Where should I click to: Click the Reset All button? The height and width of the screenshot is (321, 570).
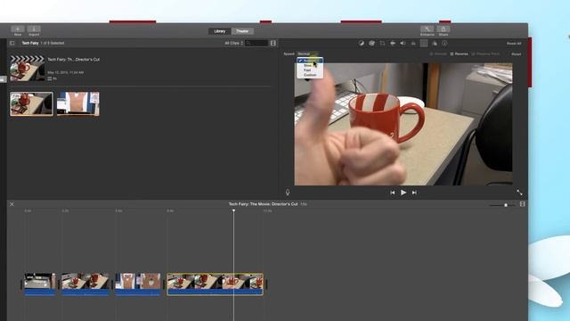514,44
